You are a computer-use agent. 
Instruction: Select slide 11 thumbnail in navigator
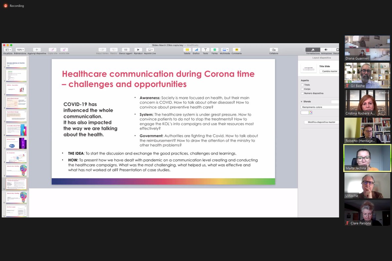(16, 198)
